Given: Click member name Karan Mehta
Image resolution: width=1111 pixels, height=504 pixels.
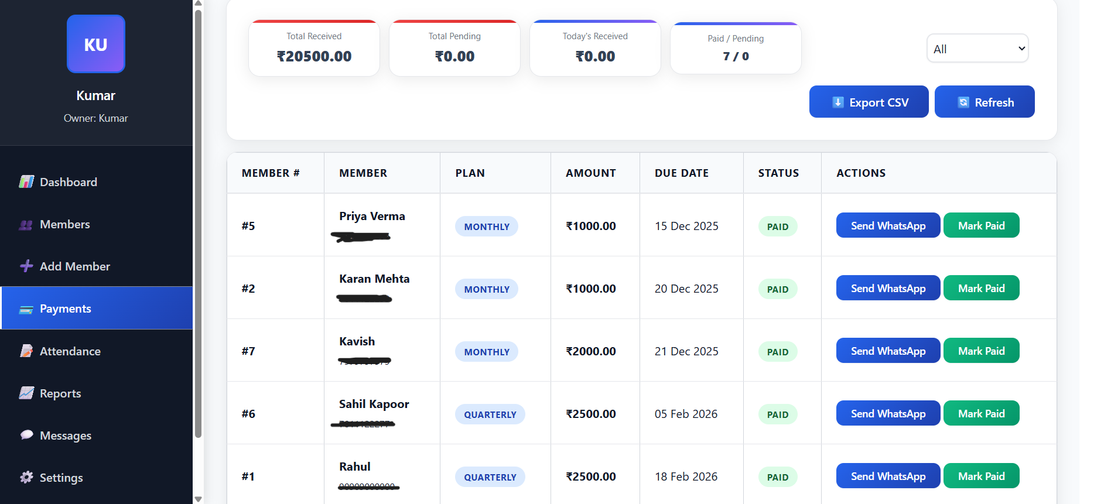Looking at the screenshot, I should coord(374,279).
